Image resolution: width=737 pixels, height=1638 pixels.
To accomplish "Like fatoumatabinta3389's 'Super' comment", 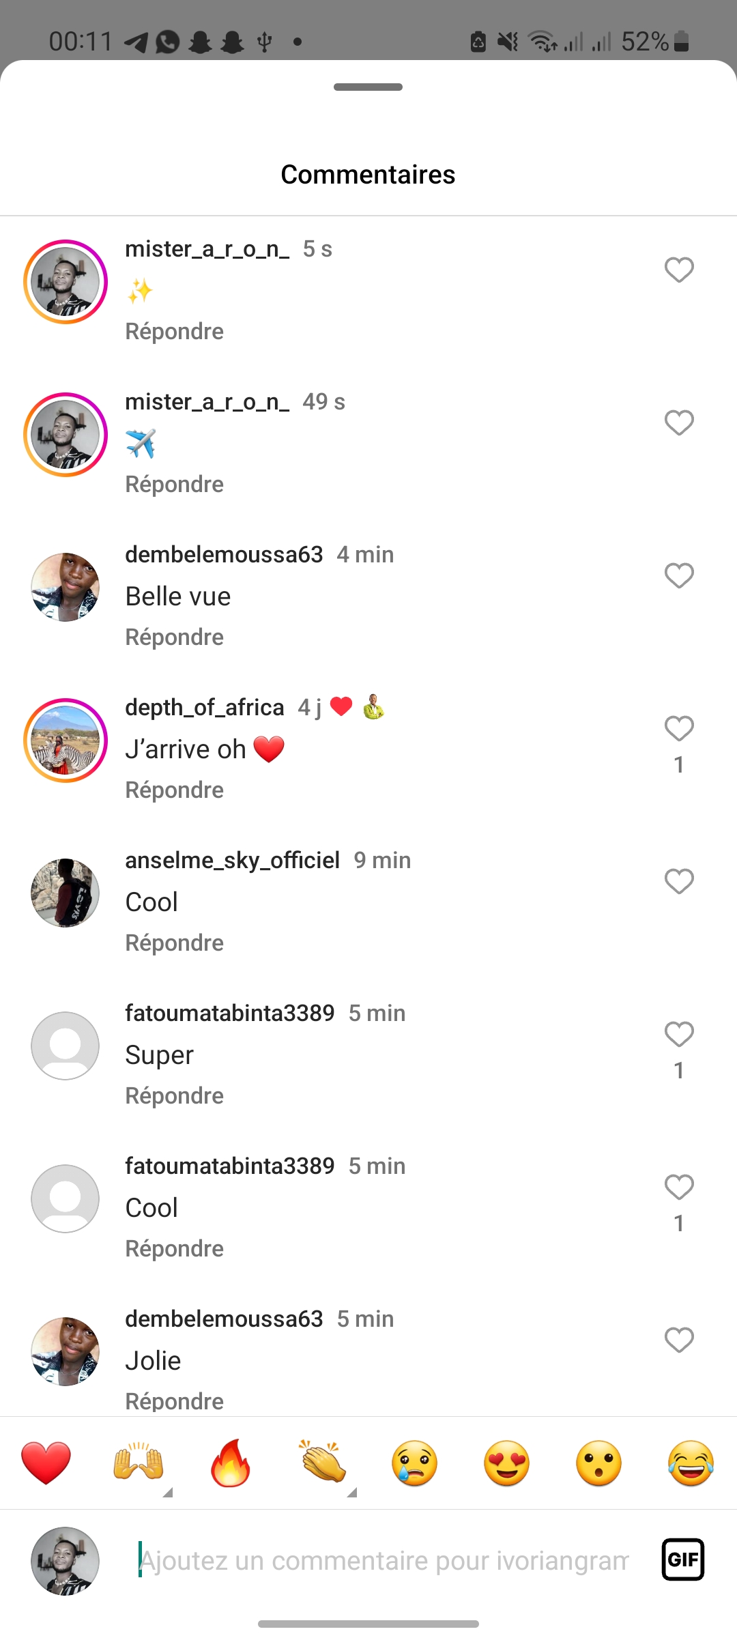I will click(x=679, y=1034).
